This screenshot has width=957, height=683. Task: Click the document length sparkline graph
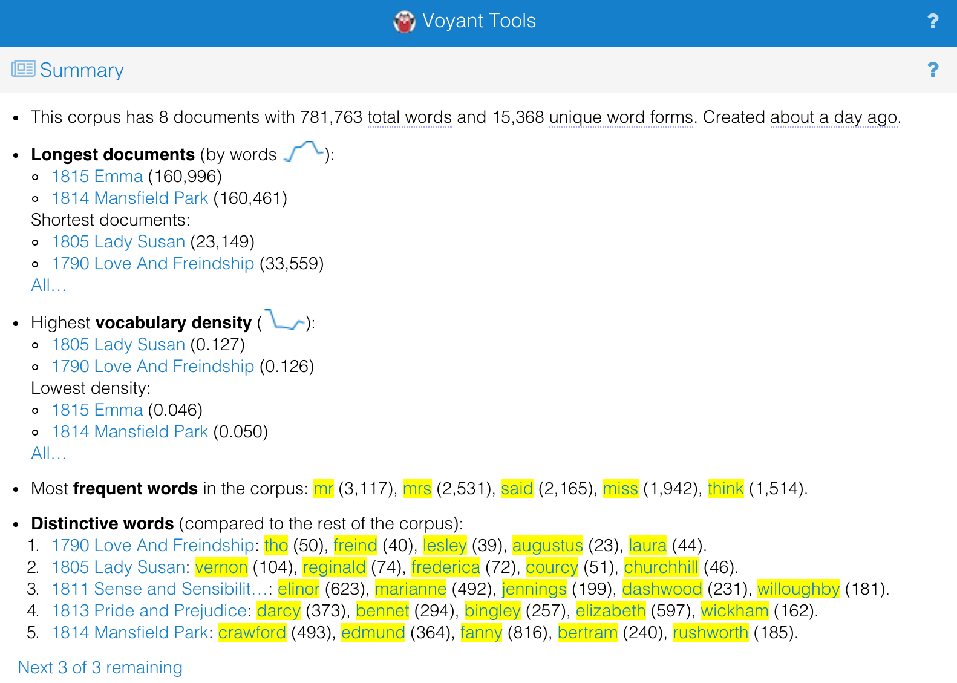pos(303,152)
